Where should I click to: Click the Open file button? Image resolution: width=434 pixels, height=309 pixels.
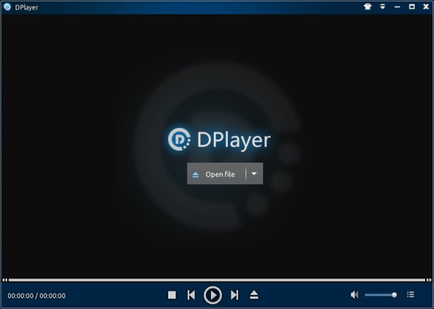(216, 173)
